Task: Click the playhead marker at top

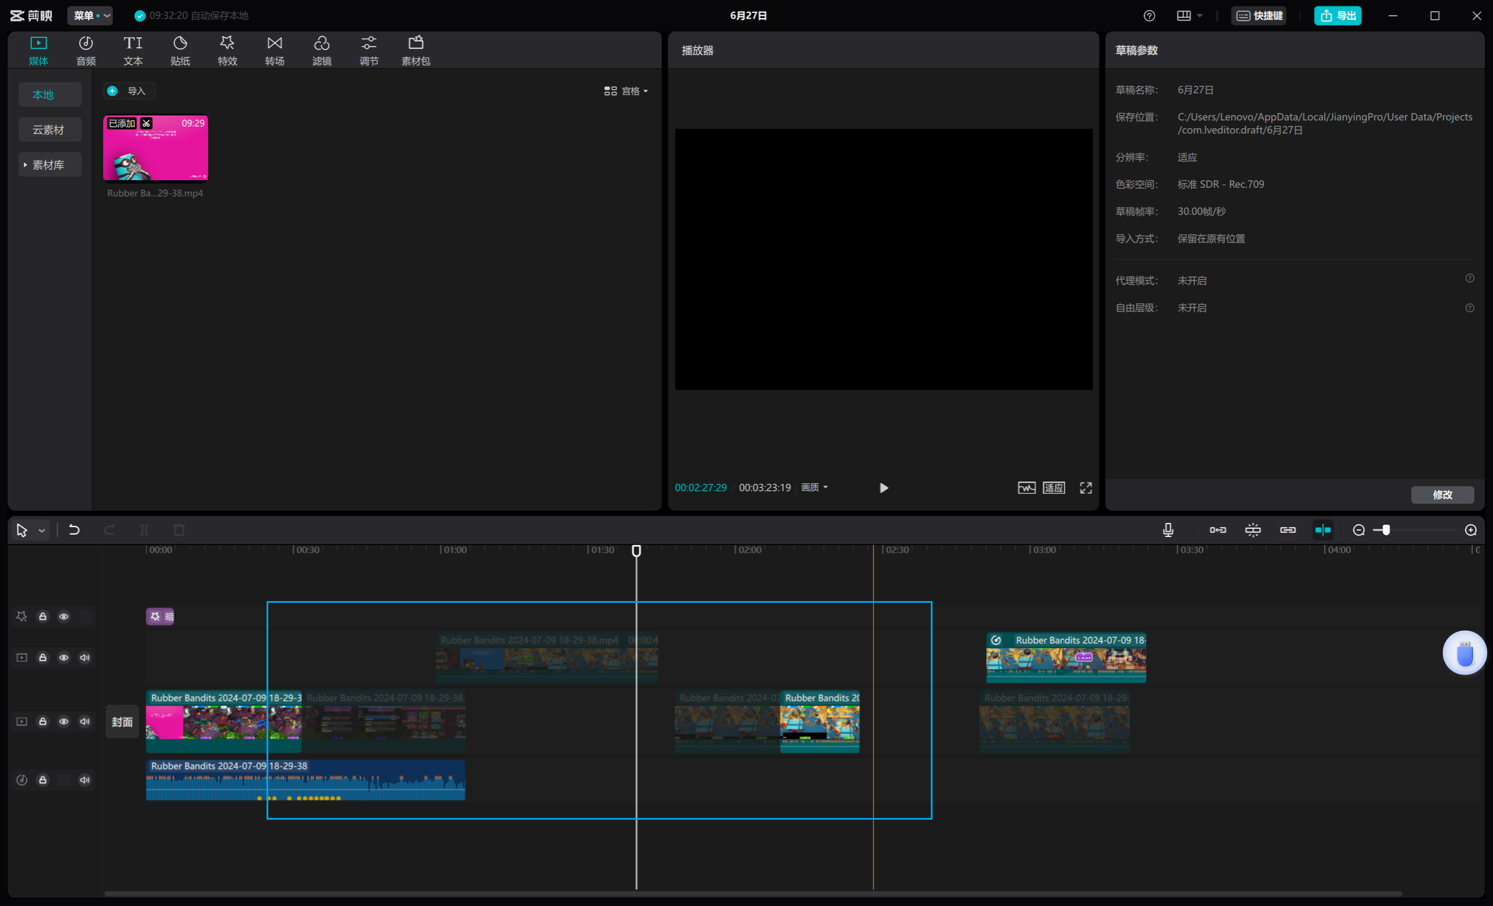Action: click(636, 550)
